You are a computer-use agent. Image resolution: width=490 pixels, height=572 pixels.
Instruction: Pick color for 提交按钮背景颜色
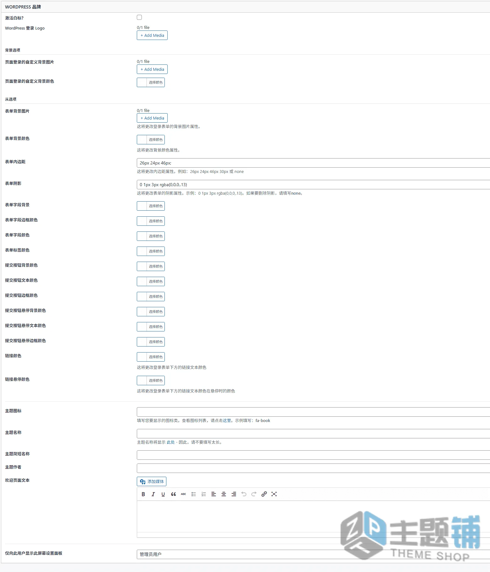coord(151,266)
